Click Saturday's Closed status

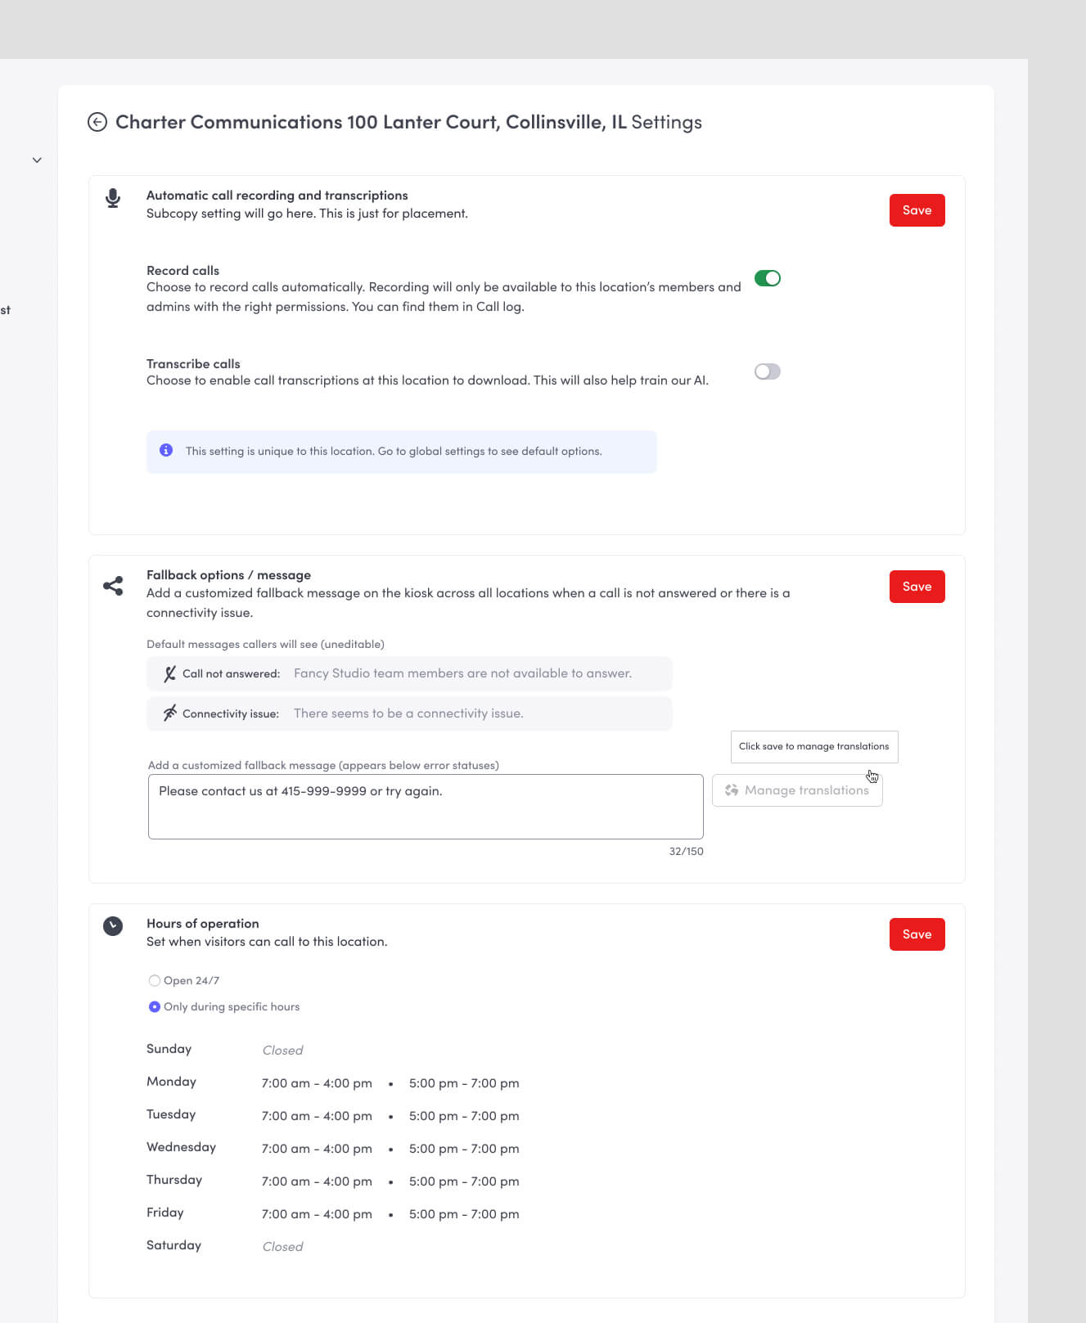(282, 1247)
